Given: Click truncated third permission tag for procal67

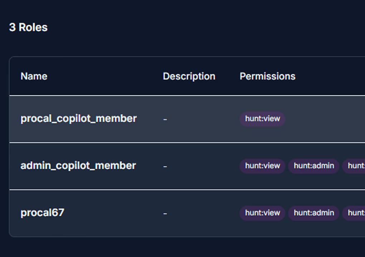Looking at the screenshot, I should (354, 213).
